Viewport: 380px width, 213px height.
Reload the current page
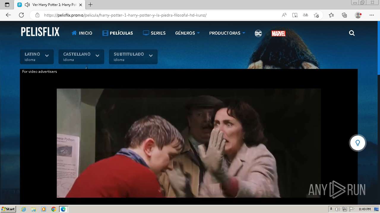click(x=21, y=15)
